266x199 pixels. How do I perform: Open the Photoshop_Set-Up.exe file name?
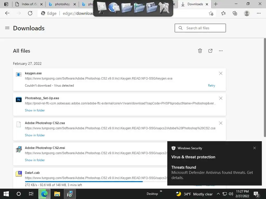(x=42, y=98)
